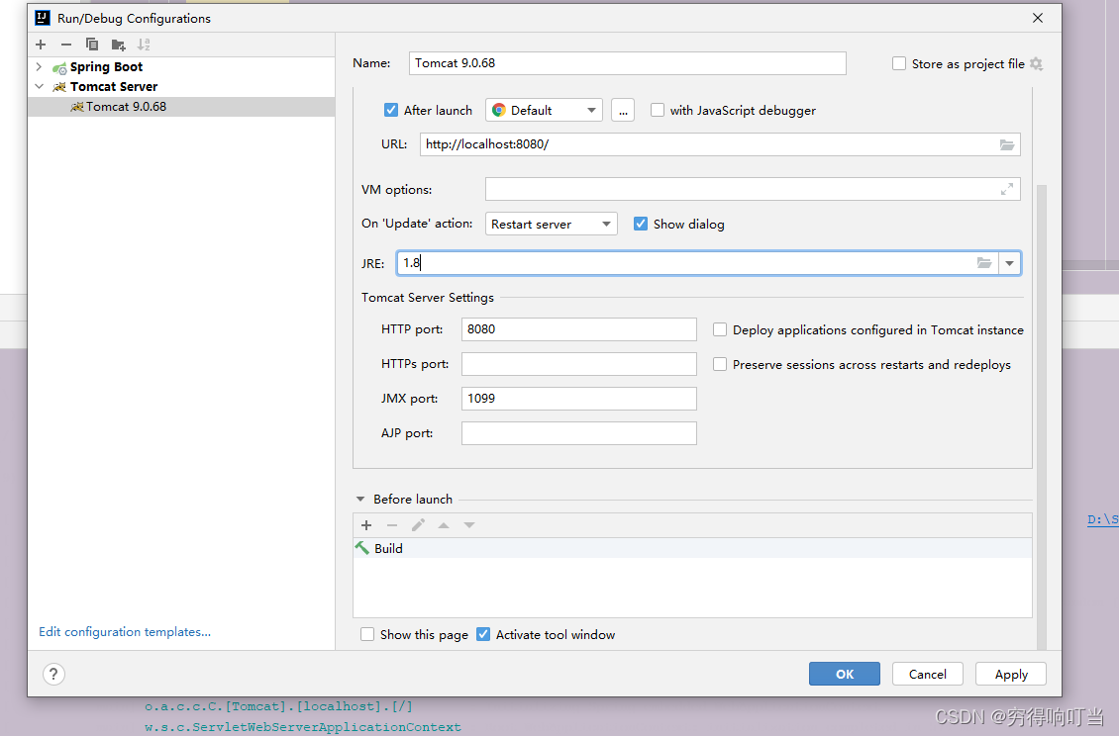Expand the Spring Boot tree node
The image size is (1119, 736).
pos(40,66)
